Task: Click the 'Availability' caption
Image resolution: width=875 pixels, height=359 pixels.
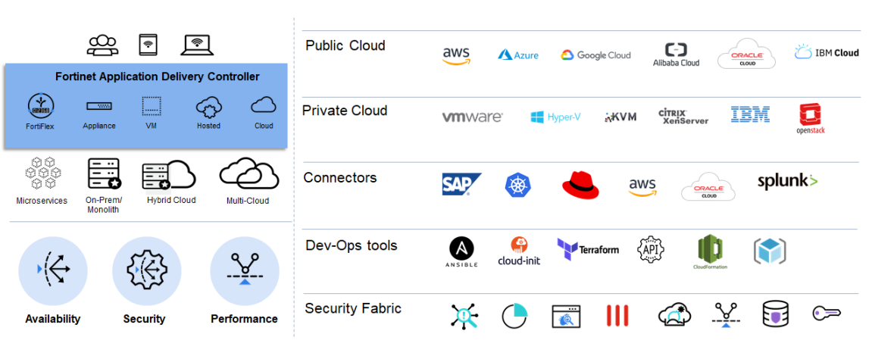Action: (53, 320)
